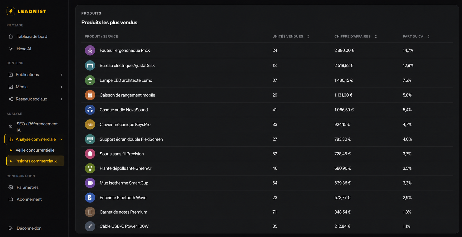Click revenue 2 519,82 € for AjustaDesk
The height and width of the screenshot is (237, 462).
(344, 65)
